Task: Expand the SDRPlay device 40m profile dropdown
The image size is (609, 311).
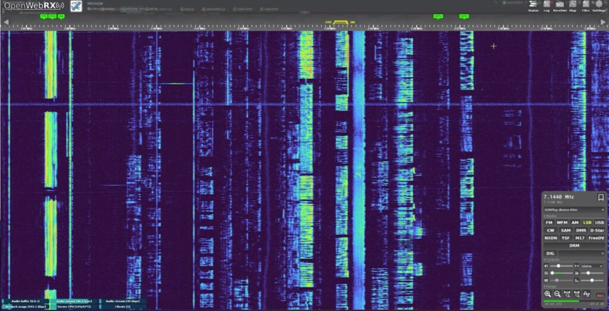Action: [574, 210]
